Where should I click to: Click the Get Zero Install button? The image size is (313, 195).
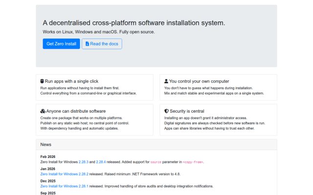[x=61, y=44]
